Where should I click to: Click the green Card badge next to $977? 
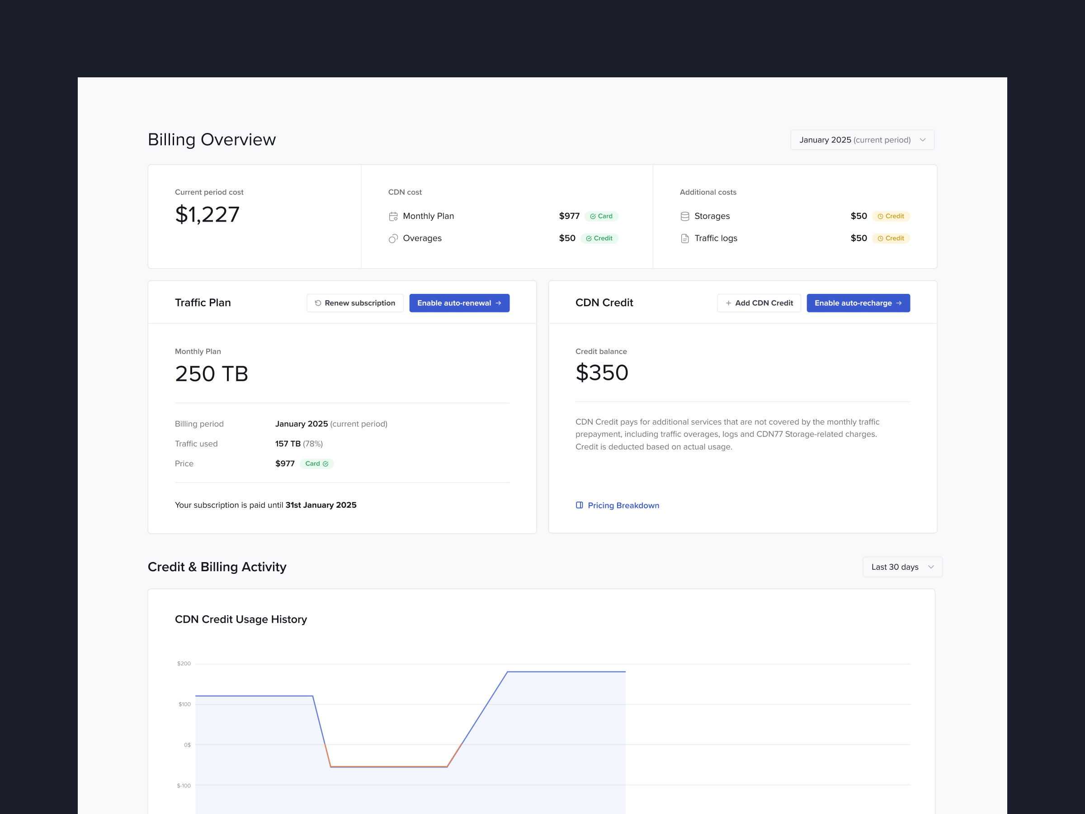(x=601, y=216)
